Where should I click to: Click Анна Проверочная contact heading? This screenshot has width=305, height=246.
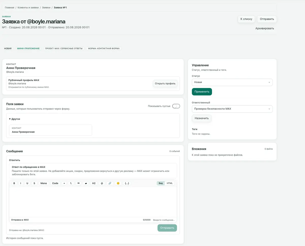tap(21, 68)
